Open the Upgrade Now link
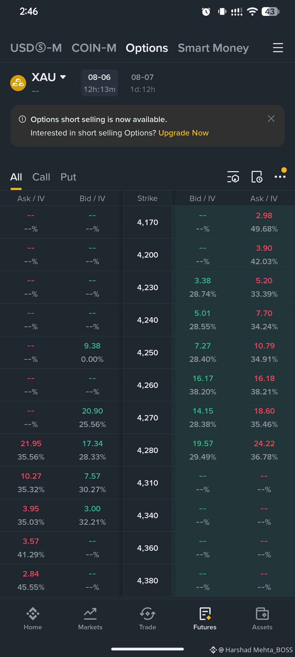The height and width of the screenshot is (657, 295). (x=184, y=133)
